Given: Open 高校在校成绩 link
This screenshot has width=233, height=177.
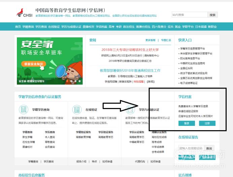Looking at the screenshot, I should [x=159, y=137].
